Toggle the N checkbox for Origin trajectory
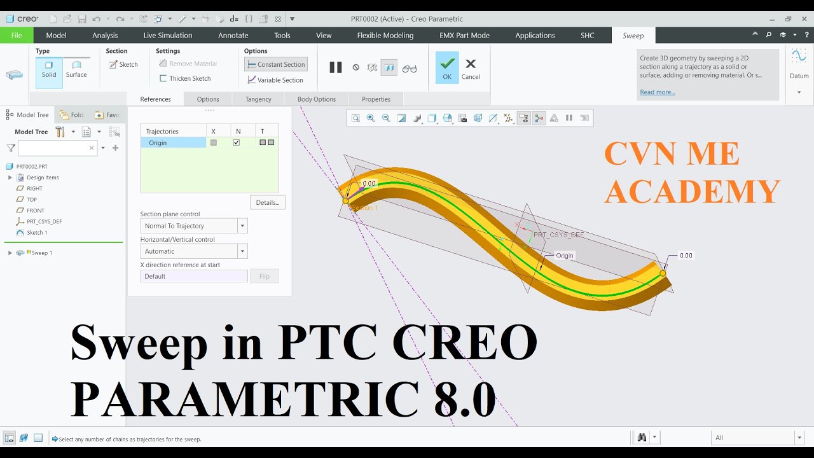The width and height of the screenshot is (814, 458). (x=237, y=142)
